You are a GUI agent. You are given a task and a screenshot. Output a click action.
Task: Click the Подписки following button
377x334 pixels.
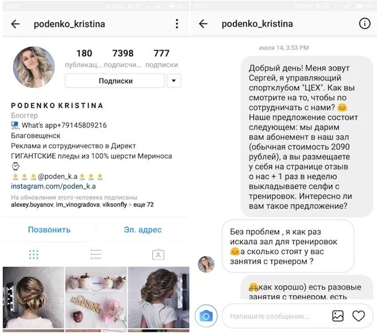(115, 81)
